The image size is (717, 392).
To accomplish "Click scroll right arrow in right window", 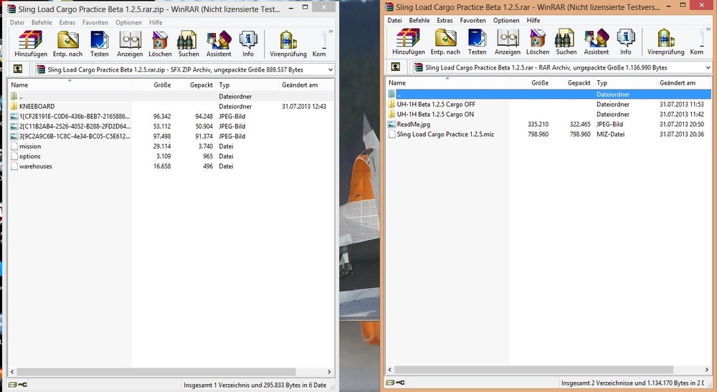I will 707,370.
